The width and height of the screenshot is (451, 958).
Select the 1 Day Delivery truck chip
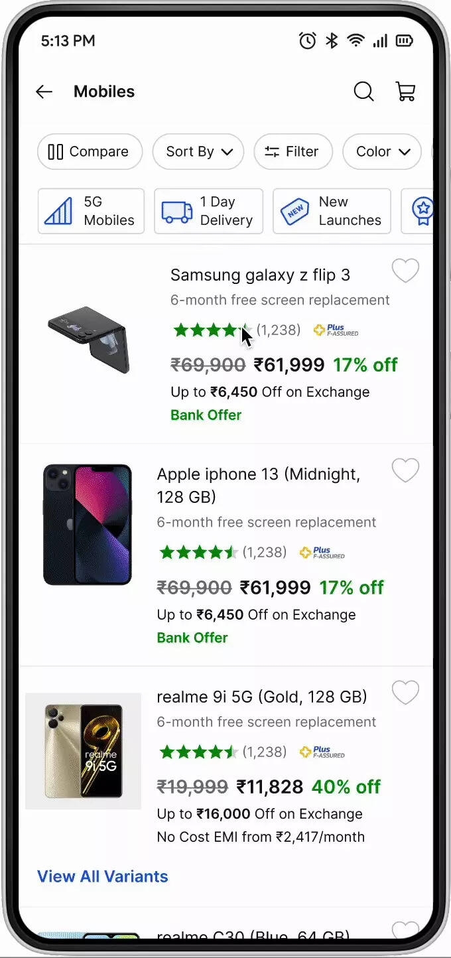(208, 211)
